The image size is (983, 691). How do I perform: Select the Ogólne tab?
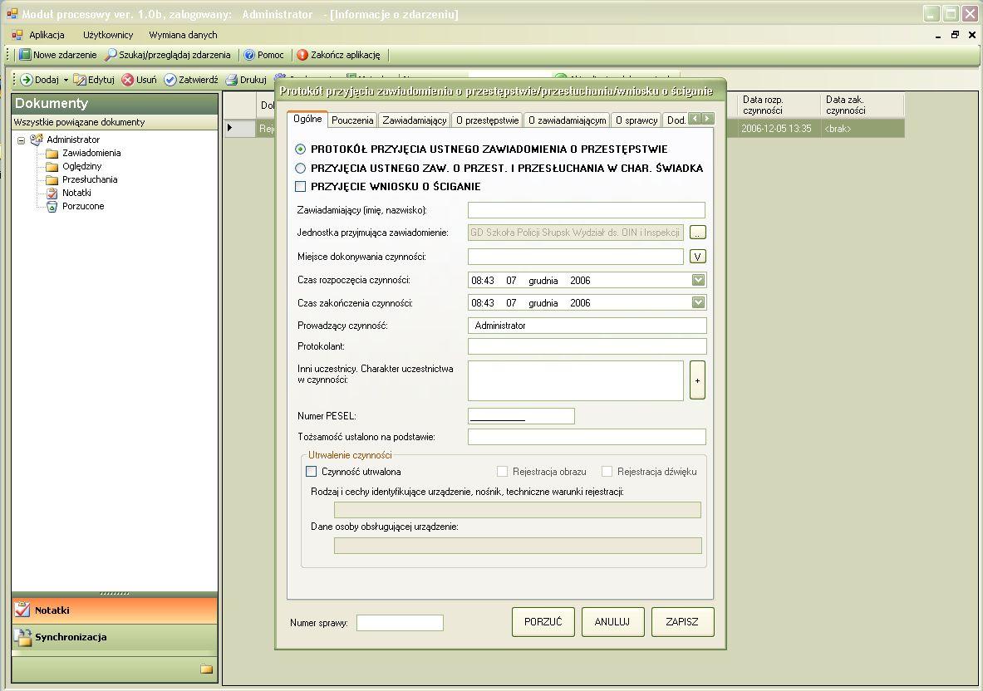pos(307,119)
